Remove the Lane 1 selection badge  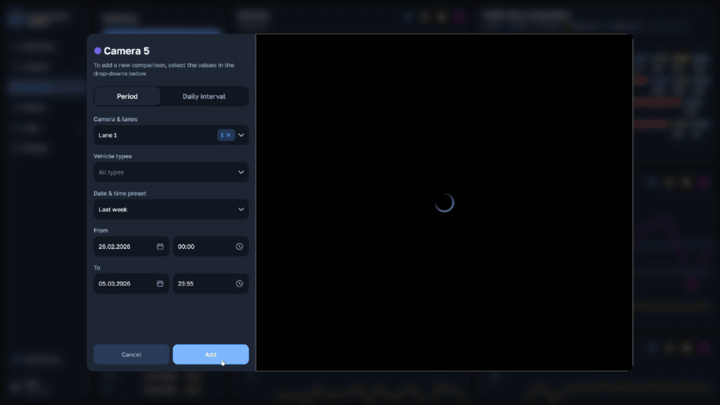click(228, 135)
